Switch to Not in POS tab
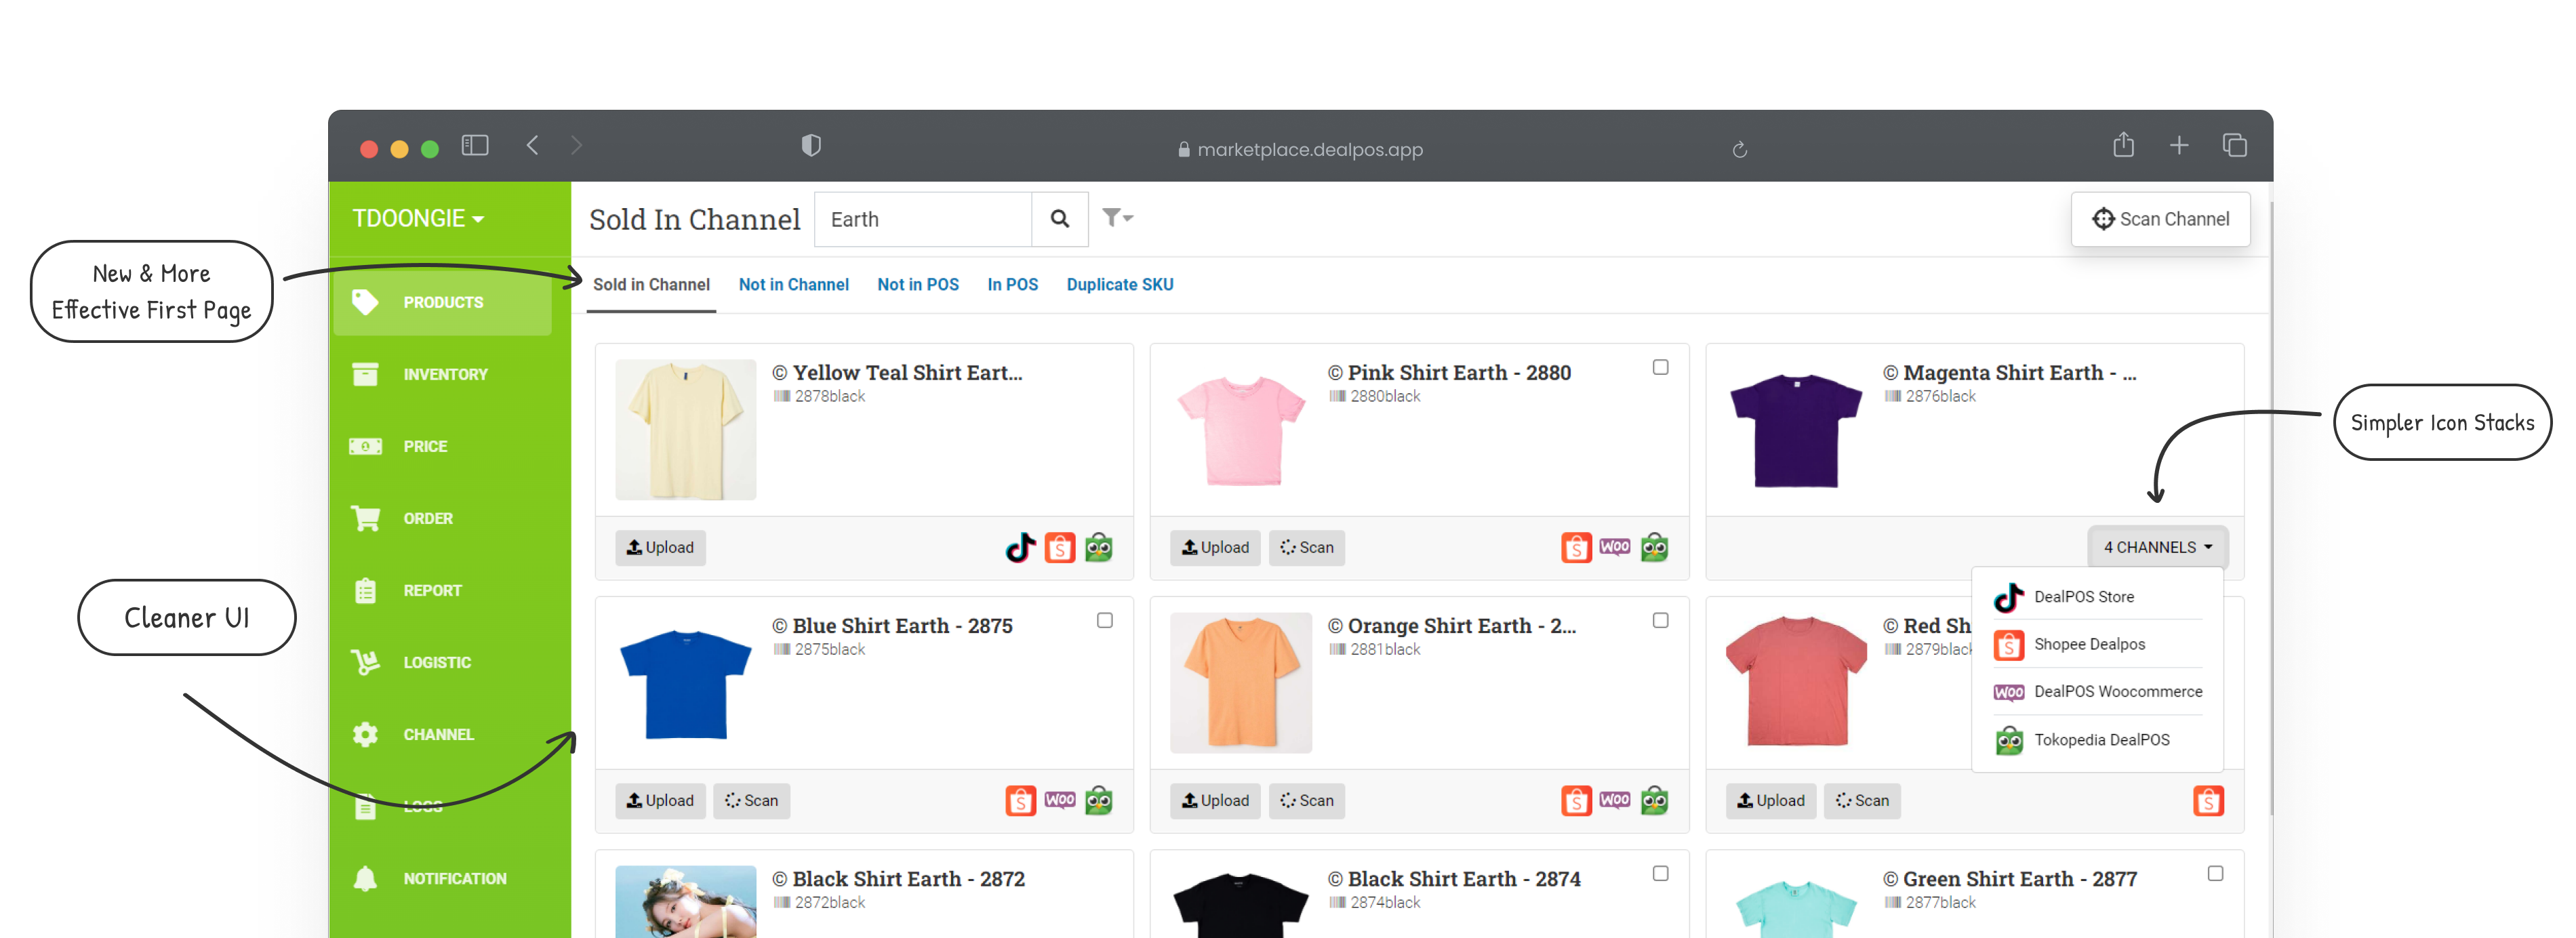 917,284
